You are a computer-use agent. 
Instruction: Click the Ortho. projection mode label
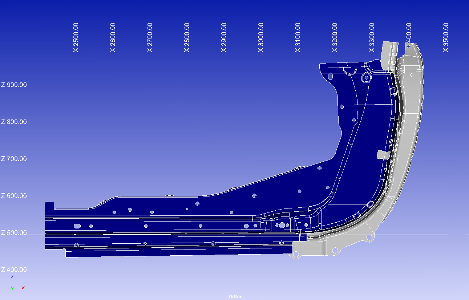(235, 296)
